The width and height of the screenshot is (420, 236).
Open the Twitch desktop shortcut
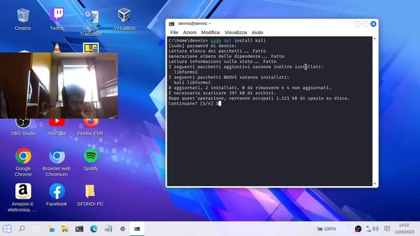56,19
